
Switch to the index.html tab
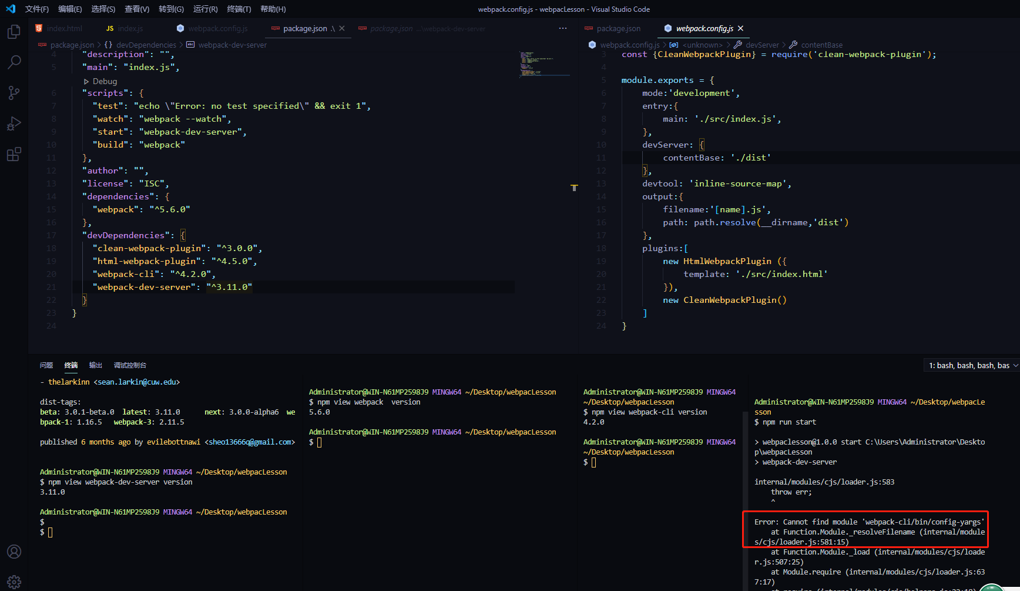[x=64, y=28]
